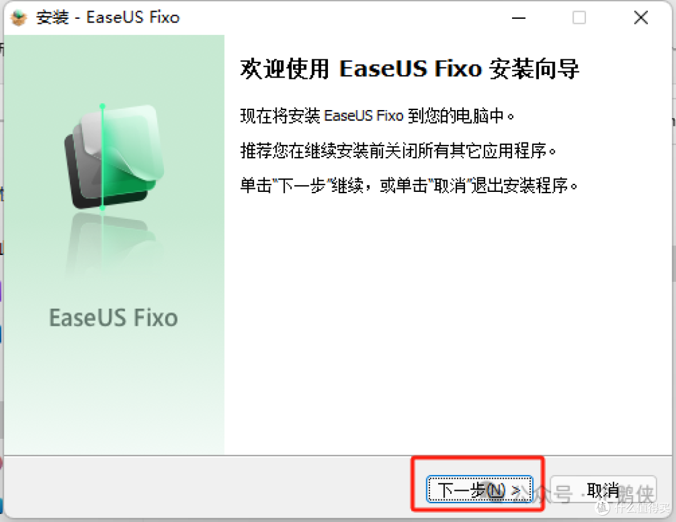The height and width of the screenshot is (522, 676).
Task: Click the 单击"下一步"继续 instruction line
Action: 409,186
